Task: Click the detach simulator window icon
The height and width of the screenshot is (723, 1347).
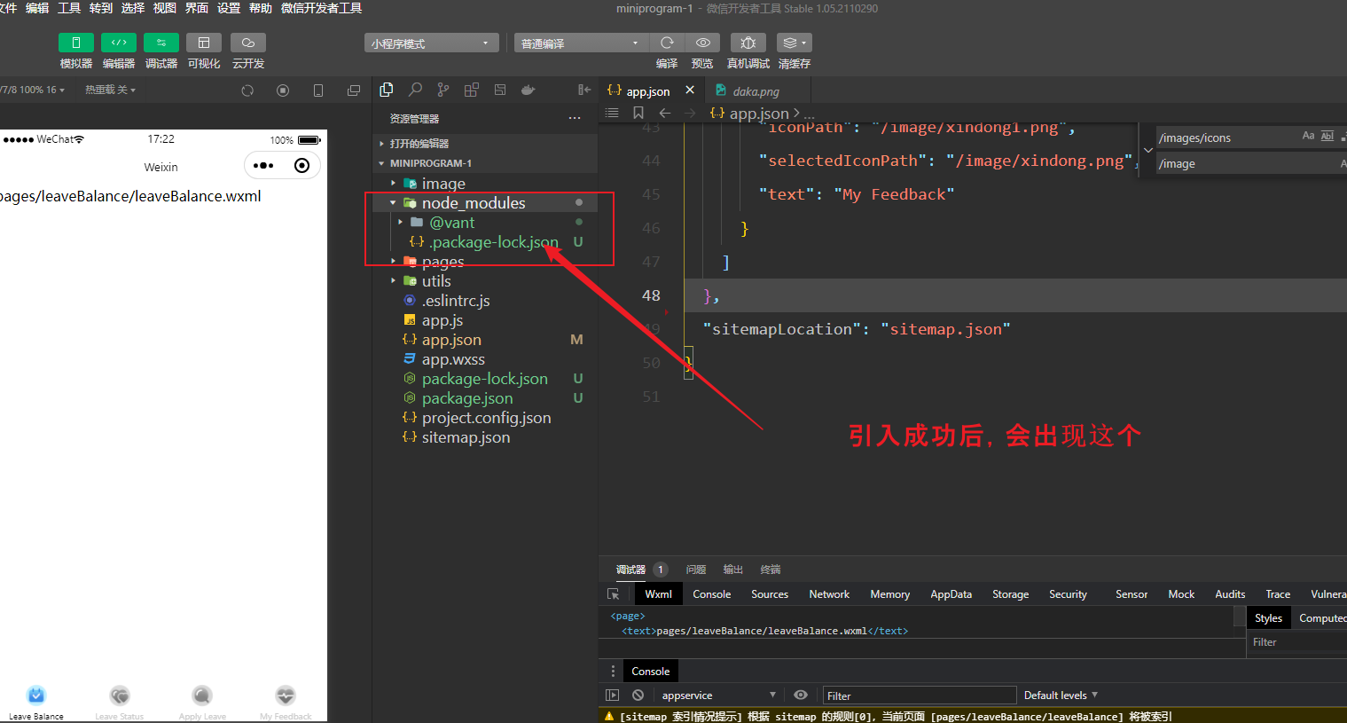Action: (354, 90)
